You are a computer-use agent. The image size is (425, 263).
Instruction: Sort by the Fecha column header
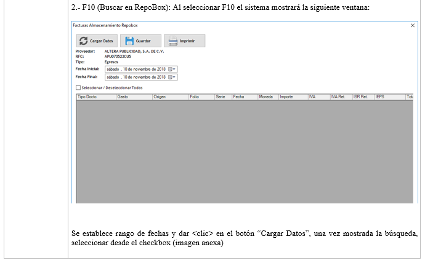(245, 96)
